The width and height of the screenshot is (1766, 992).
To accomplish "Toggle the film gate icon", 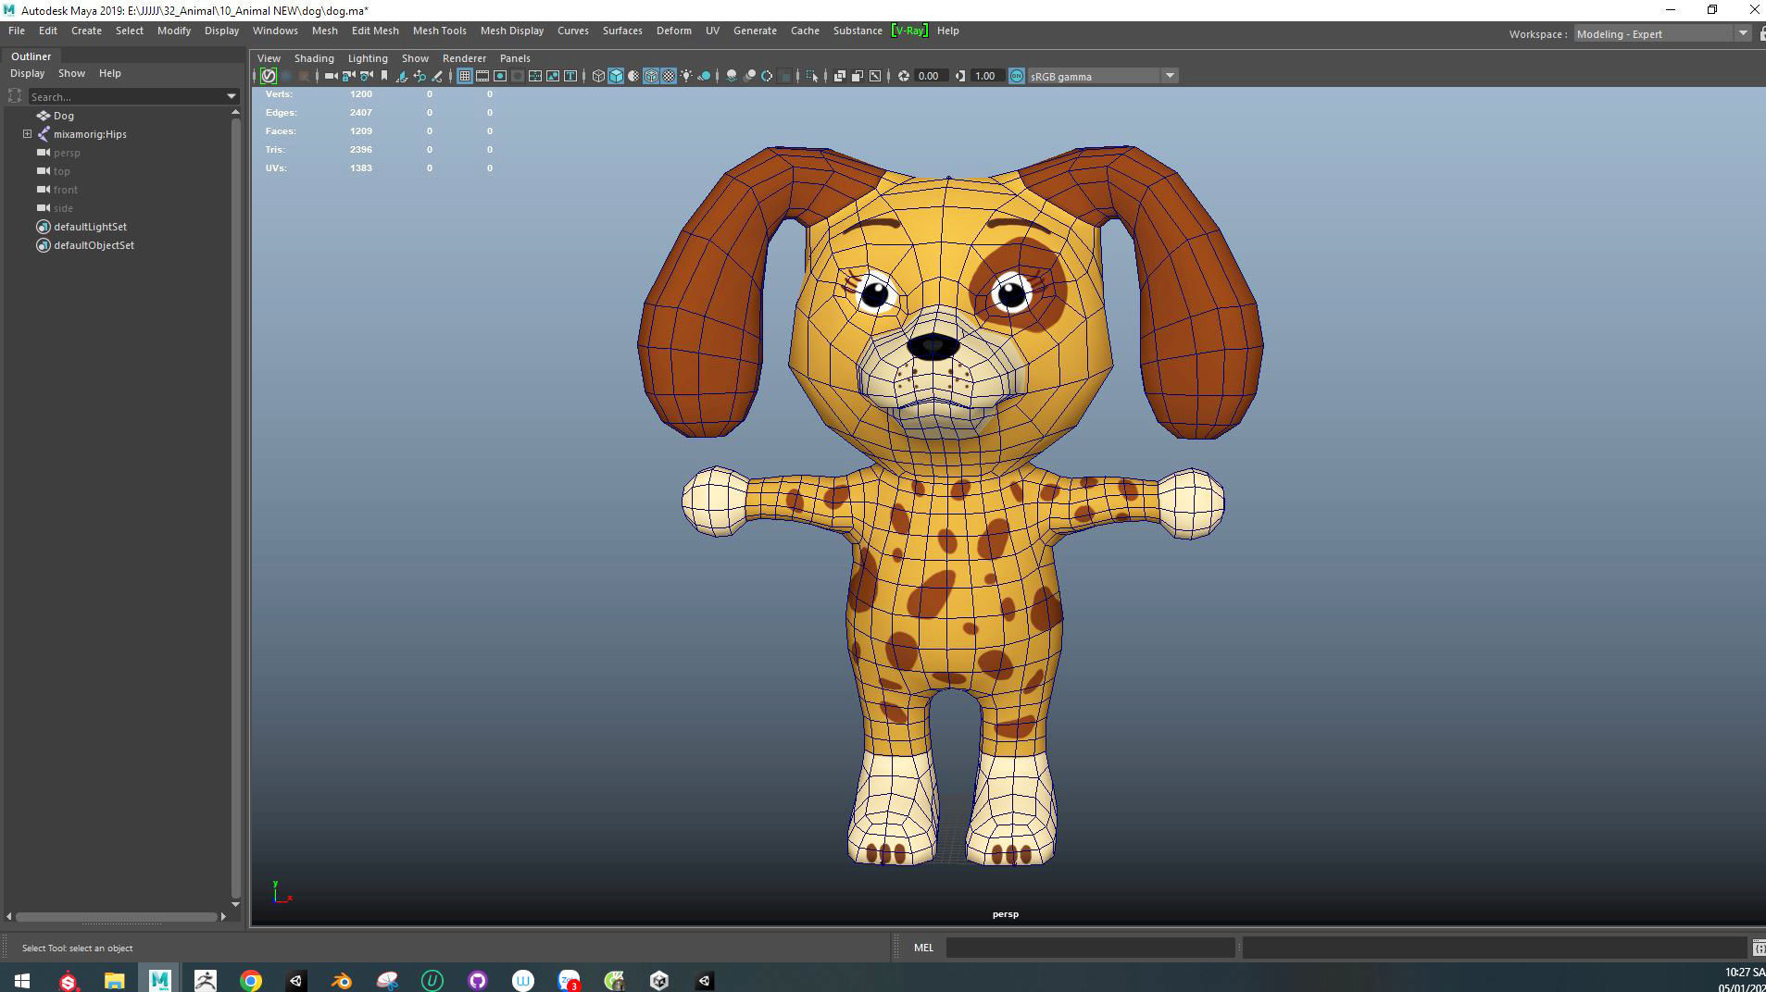I will pyautogui.click(x=482, y=76).
